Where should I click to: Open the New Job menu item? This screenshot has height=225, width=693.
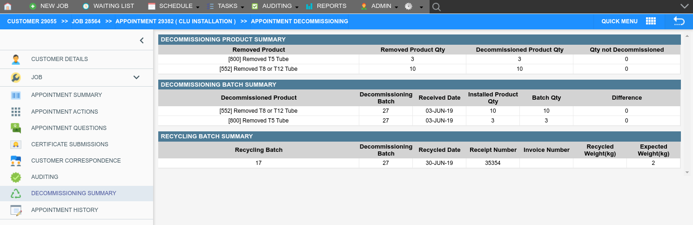coord(54,6)
